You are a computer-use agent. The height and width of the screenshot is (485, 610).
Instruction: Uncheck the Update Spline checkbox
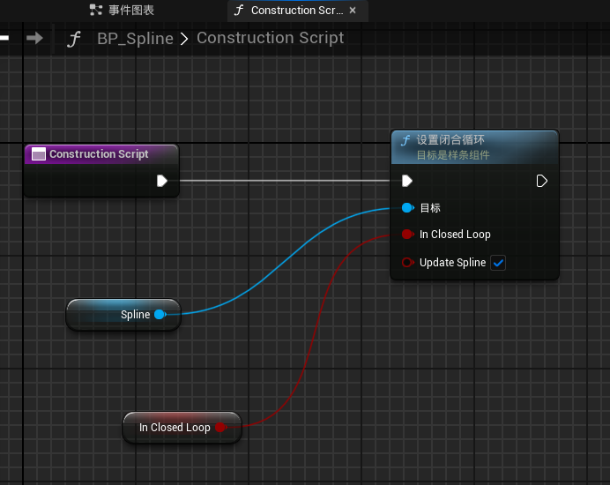click(498, 263)
